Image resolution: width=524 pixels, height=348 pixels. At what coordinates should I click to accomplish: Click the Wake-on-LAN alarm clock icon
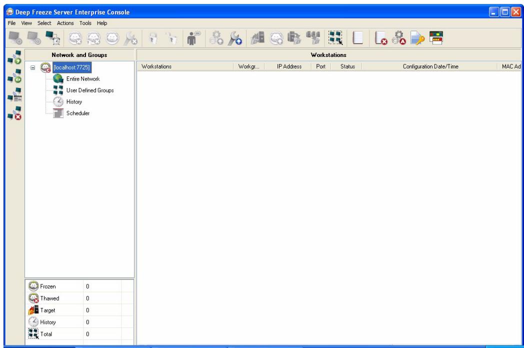pos(52,38)
